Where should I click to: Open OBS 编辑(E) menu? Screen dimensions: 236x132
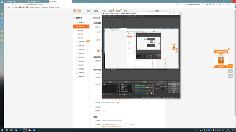pos(110,16)
